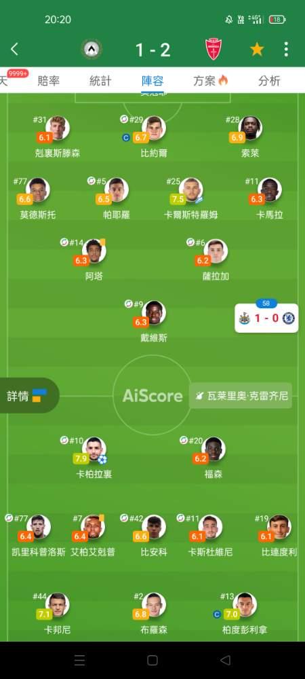The image size is (305, 679).
Task: Switch to the 賠率 tab
Action: (48, 81)
